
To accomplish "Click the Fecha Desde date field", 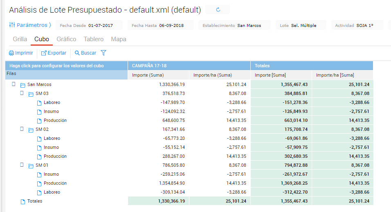I will [x=89, y=25].
